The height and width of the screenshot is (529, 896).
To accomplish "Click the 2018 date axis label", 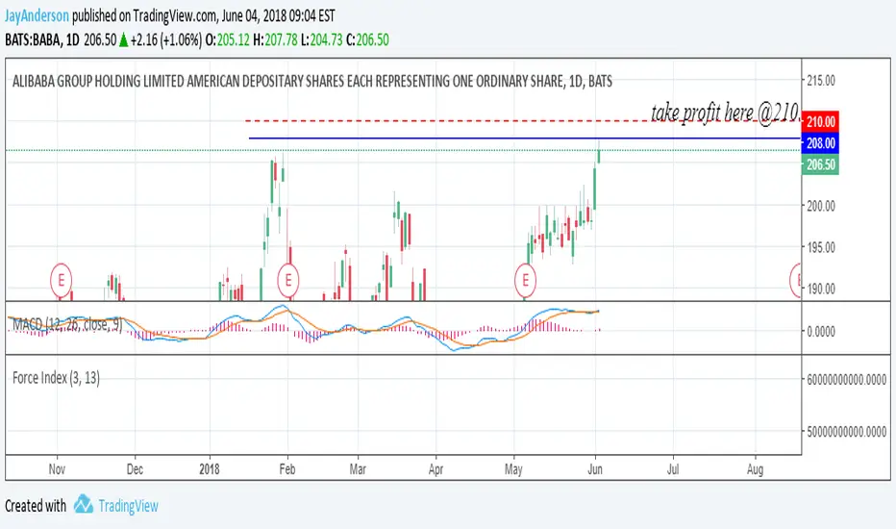I will coord(210,469).
